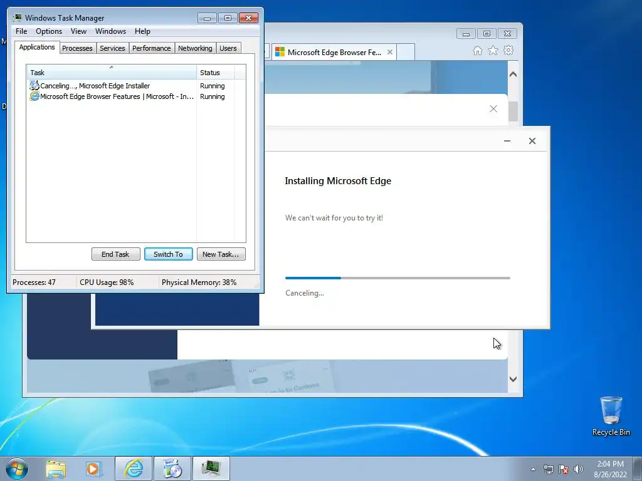Minimize the Windows Task Manager window
This screenshot has width=642, height=481.
coord(207,18)
